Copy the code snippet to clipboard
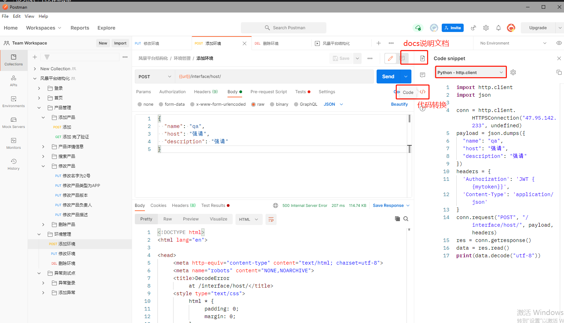Viewport: 564px width, 323px height. (x=559, y=72)
